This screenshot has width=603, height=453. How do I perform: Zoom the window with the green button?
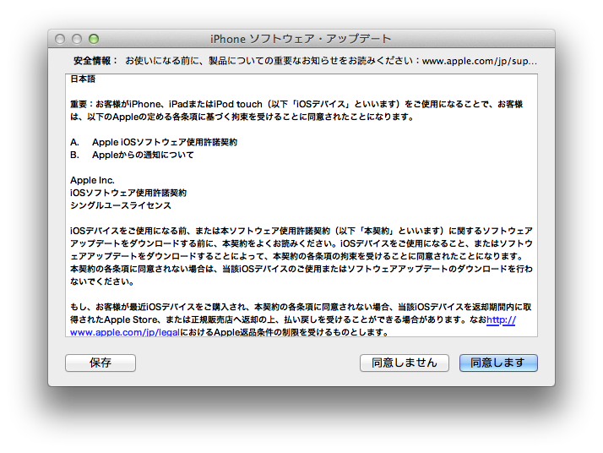click(x=94, y=39)
